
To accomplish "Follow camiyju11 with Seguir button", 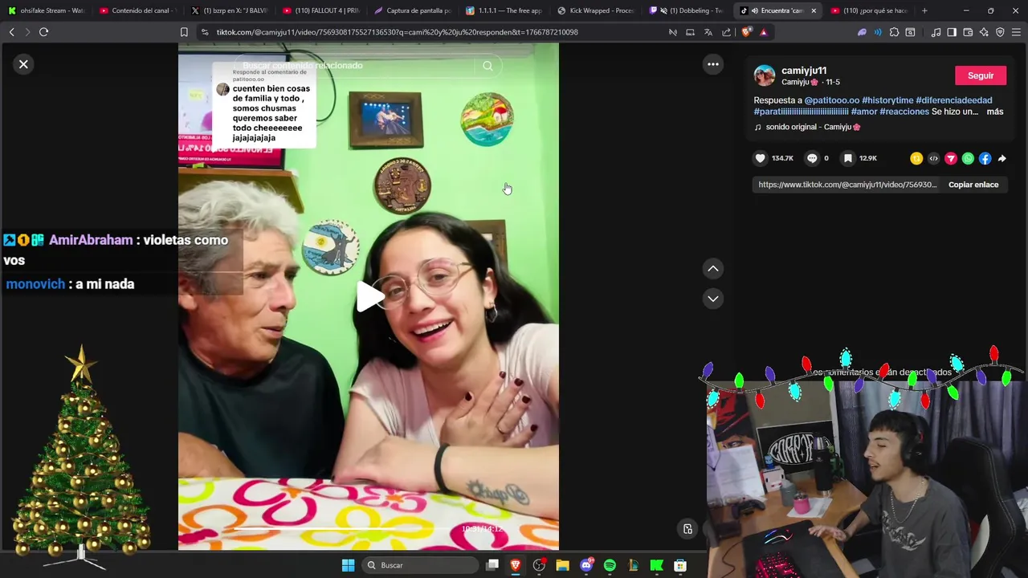I will click(981, 75).
